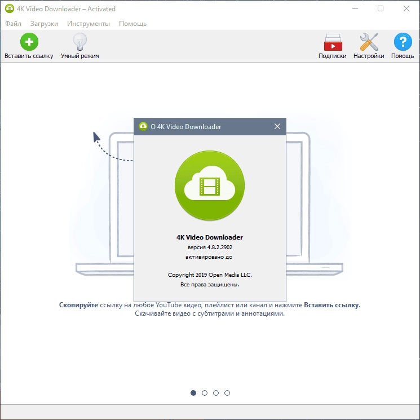Open the Файл menu
This screenshot has height=420, width=420.
(13, 24)
